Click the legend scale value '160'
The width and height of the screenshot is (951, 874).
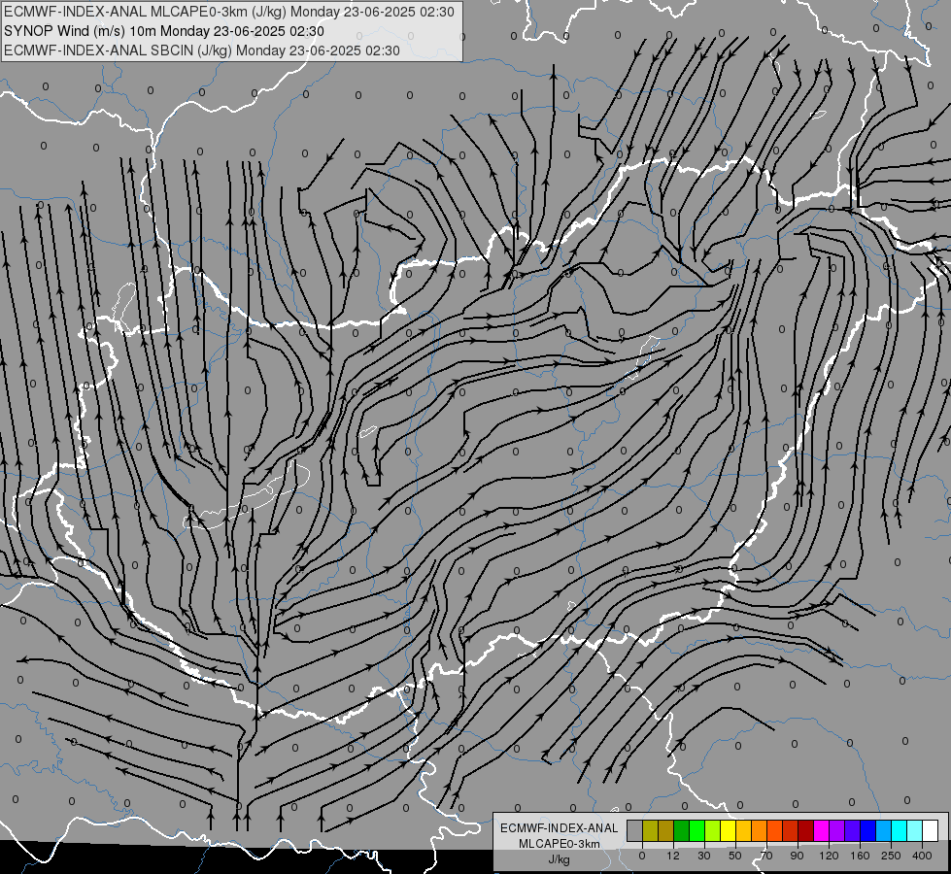click(860, 856)
